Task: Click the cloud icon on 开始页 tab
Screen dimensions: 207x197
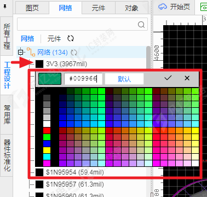Action: [163, 7]
